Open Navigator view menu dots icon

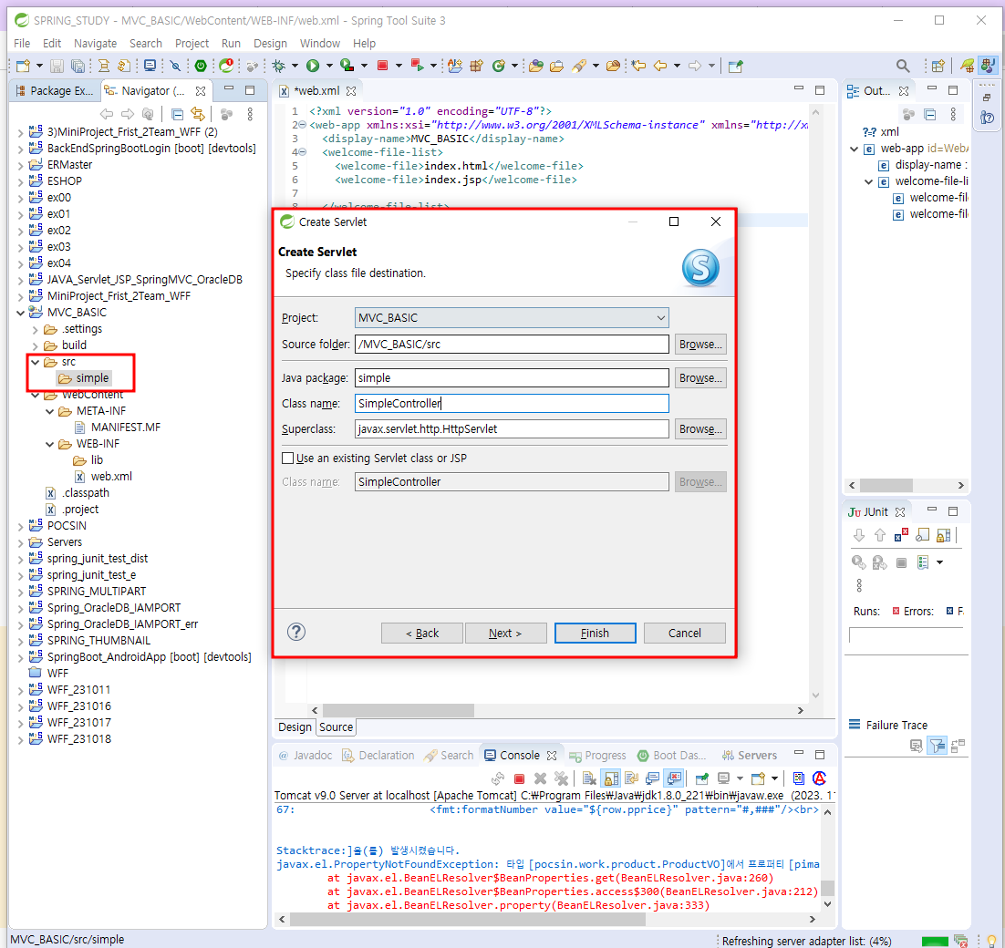pyautogui.click(x=250, y=114)
